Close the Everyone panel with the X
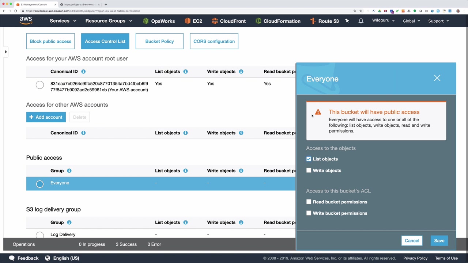This screenshot has width=468, height=263. (x=437, y=78)
